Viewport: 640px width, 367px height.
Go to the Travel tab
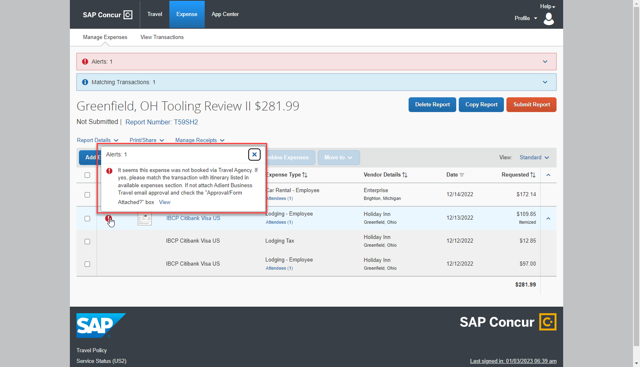pyautogui.click(x=155, y=14)
